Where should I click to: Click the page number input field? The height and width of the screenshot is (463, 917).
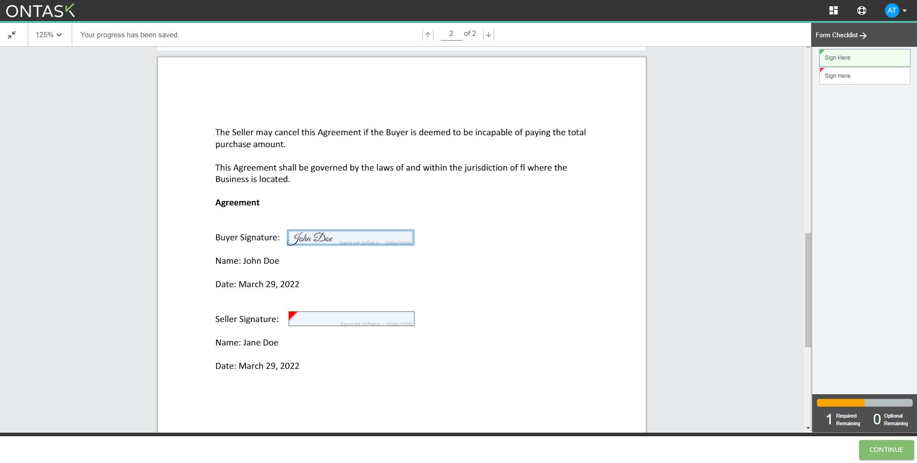tap(451, 33)
